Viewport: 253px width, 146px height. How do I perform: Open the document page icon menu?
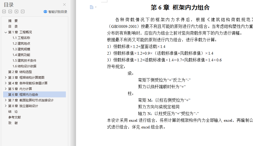point(92,7)
